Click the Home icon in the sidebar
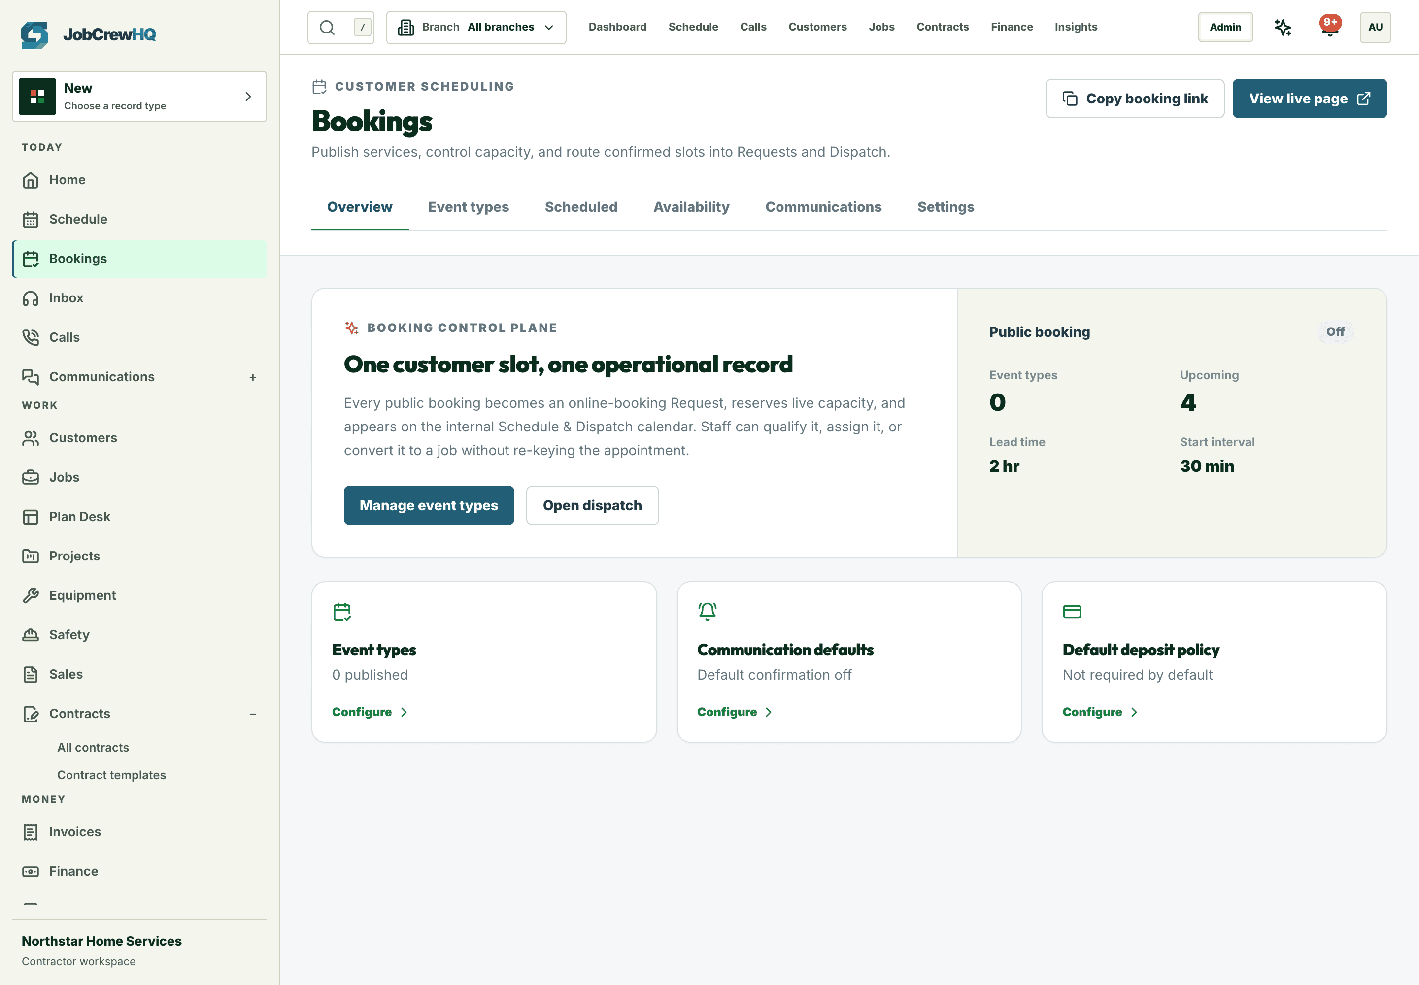The image size is (1419, 985). coord(30,180)
